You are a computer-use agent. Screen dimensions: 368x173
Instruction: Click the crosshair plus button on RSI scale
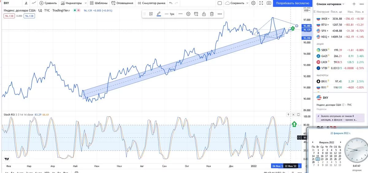click(x=300, y=137)
